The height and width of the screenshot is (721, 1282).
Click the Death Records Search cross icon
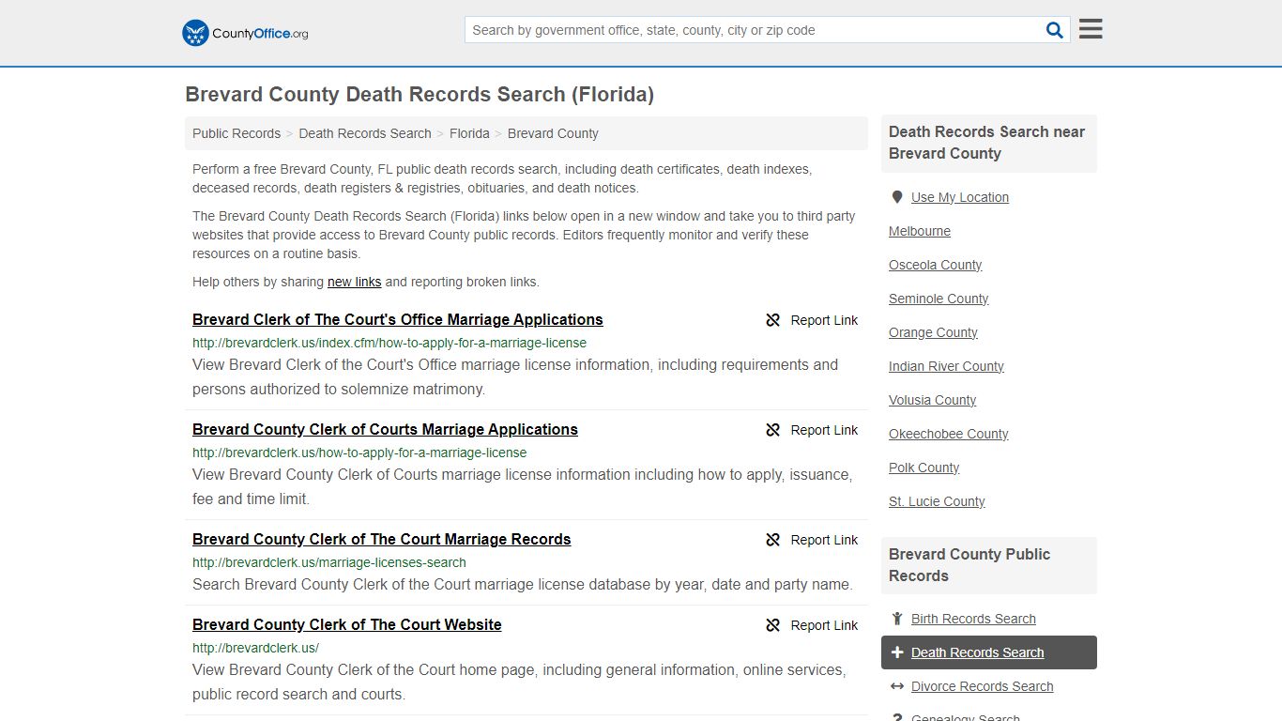tap(896, 652)
